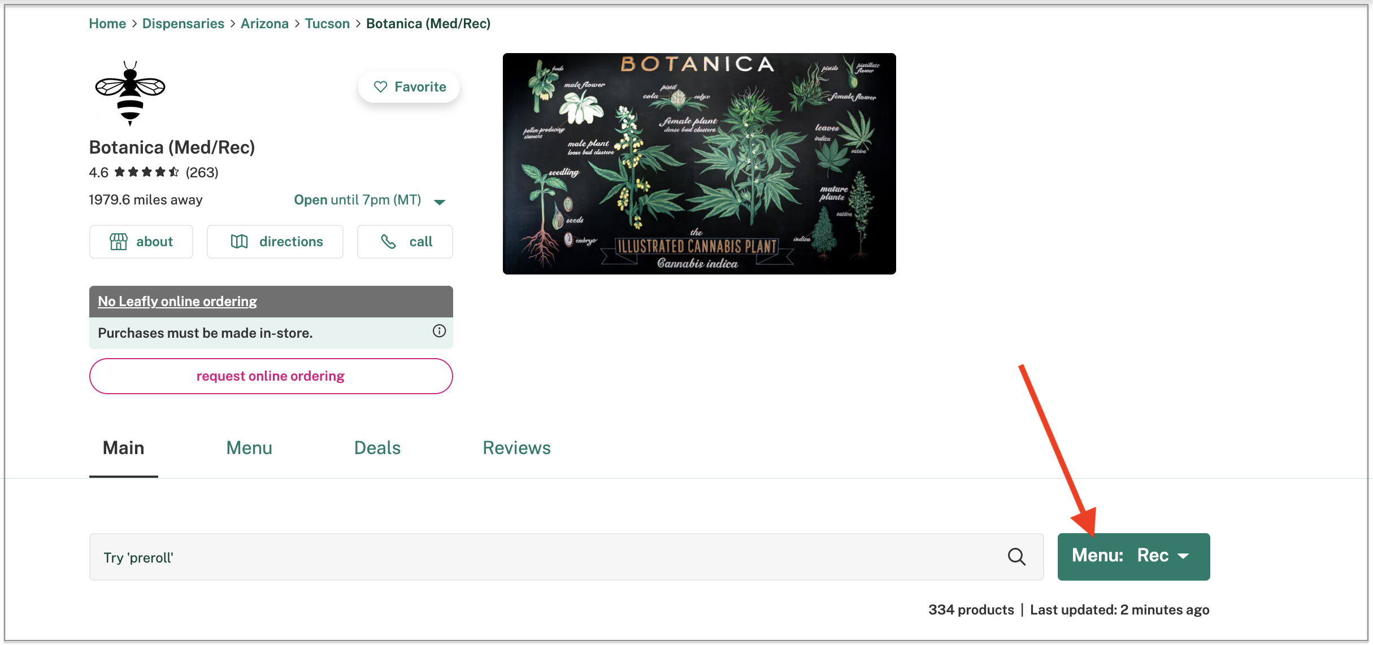Click the Try 'preroll' search field
The height and width of the screenshot is (645, 1373).
click(566, 557)
